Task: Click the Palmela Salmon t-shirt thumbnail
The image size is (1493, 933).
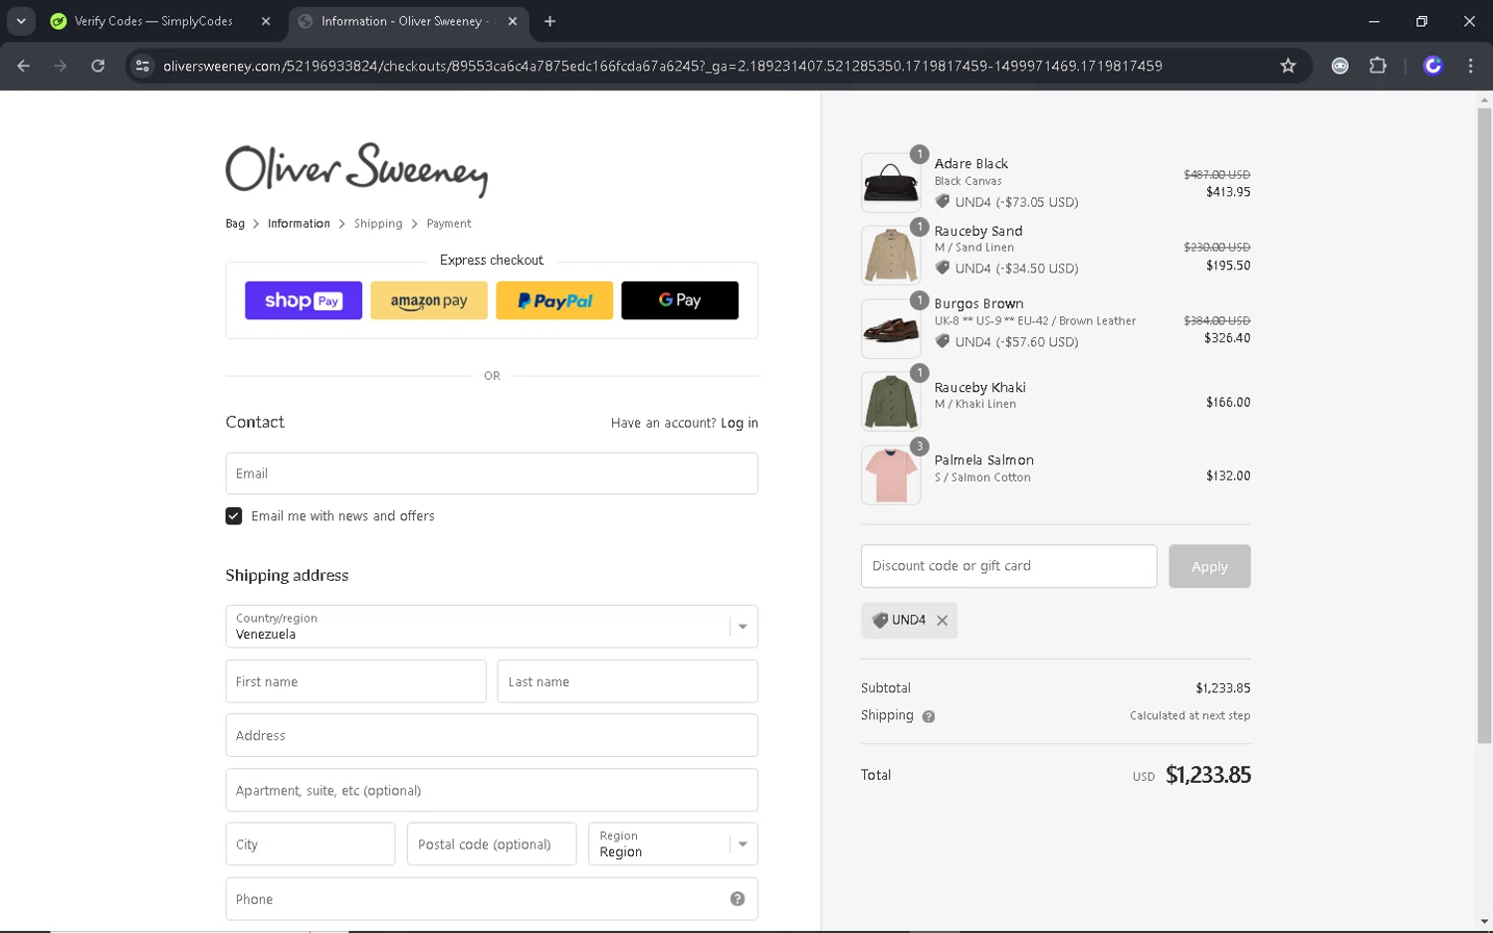Action: (x=891, y=474)
